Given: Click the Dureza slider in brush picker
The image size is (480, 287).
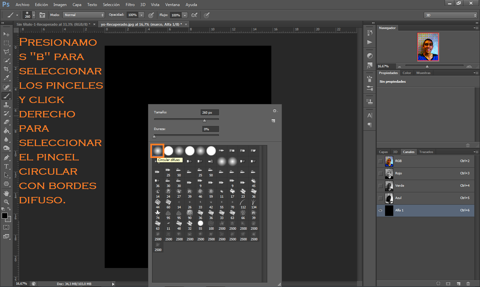Looking at the screenshot, I should pyautogui.click(x=186, y=136).
